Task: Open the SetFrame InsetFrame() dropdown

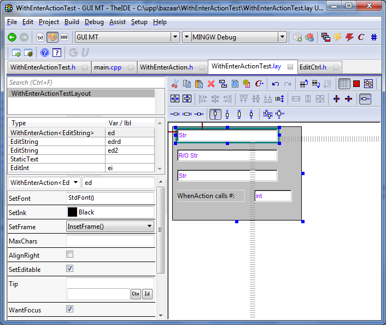Action: (149, 226)
